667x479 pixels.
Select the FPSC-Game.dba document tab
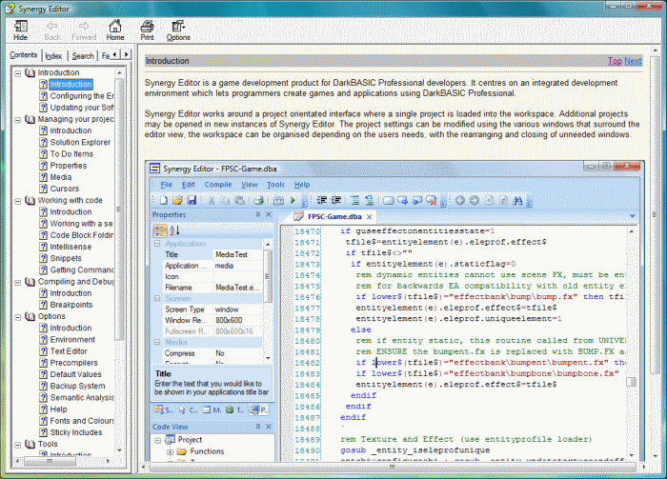click(334, 216)
